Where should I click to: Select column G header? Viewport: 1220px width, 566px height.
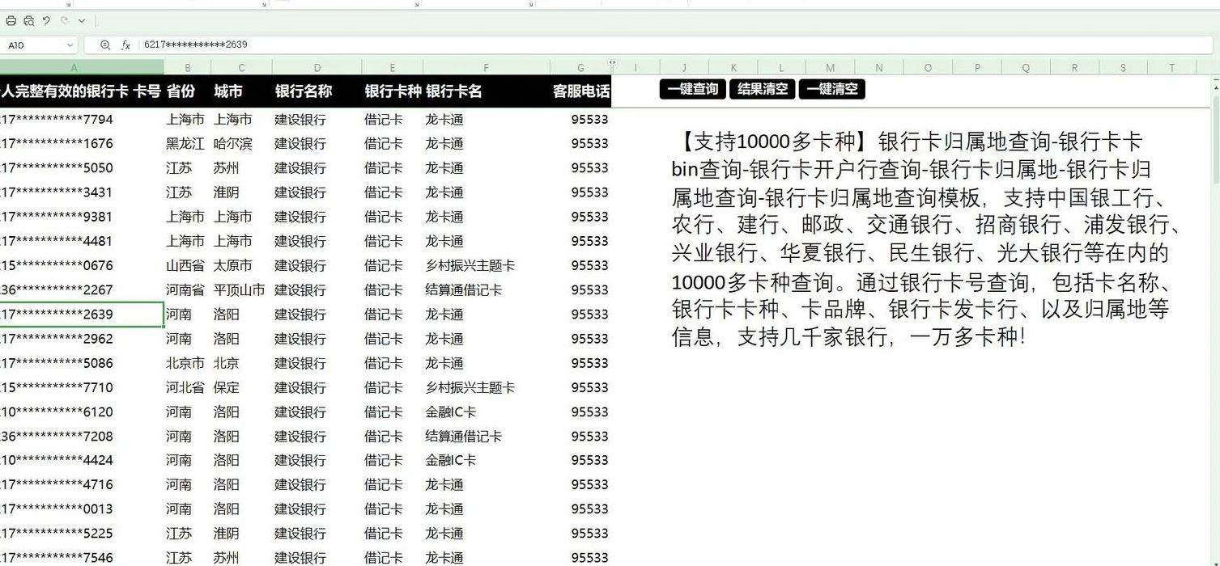pos(580,68)
